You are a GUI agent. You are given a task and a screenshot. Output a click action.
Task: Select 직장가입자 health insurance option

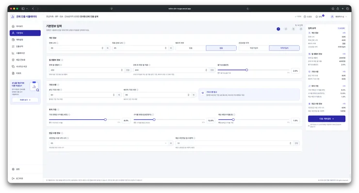coord(254,48)
